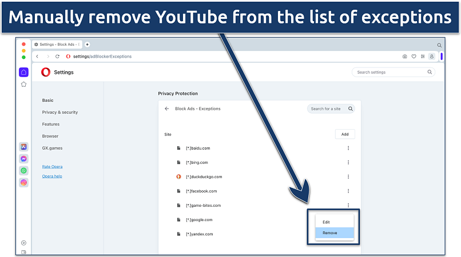Open the player icon in sidebar
461x257 pixels.
pos(24,243)
